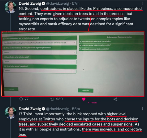The width and height of the screenshot is (147, 138).
Task: Expand 'Where does the misinformation reside' section
Action: [111, 45]
